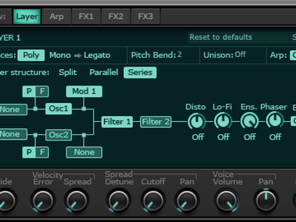Click the Ens. effect knob

pyautogui.click(x=249, y=121)
